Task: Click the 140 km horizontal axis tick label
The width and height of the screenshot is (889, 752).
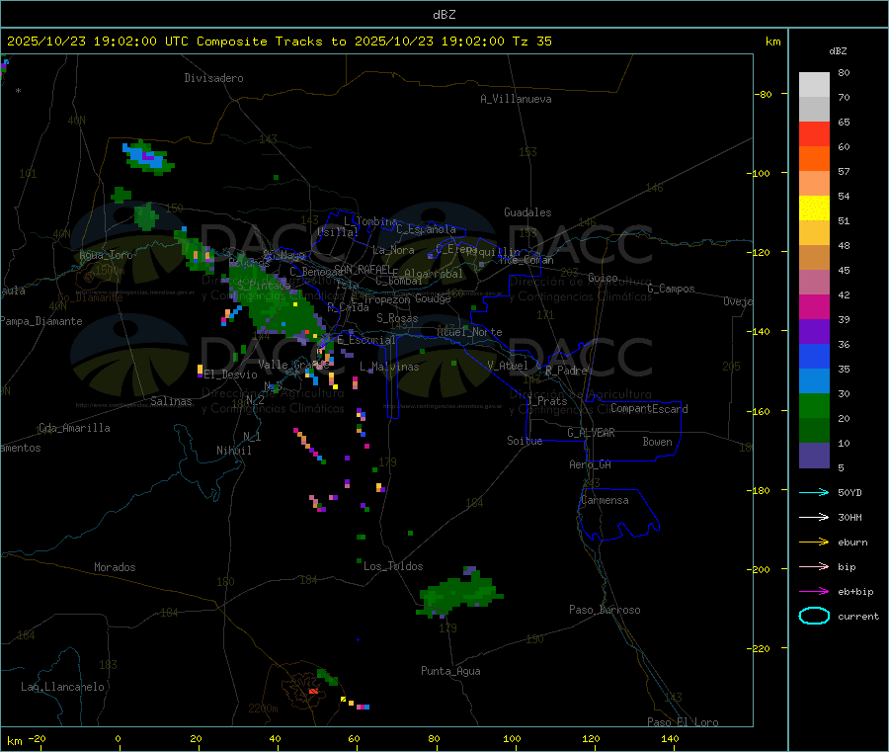Action: pyautogui.click(x=670, y=738)
